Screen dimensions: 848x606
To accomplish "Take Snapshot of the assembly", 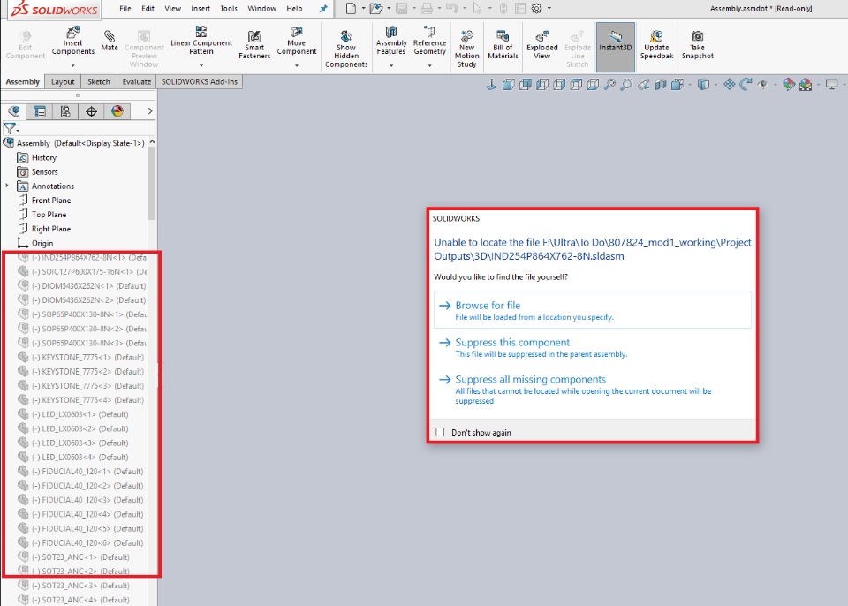I will coord(698,44).
